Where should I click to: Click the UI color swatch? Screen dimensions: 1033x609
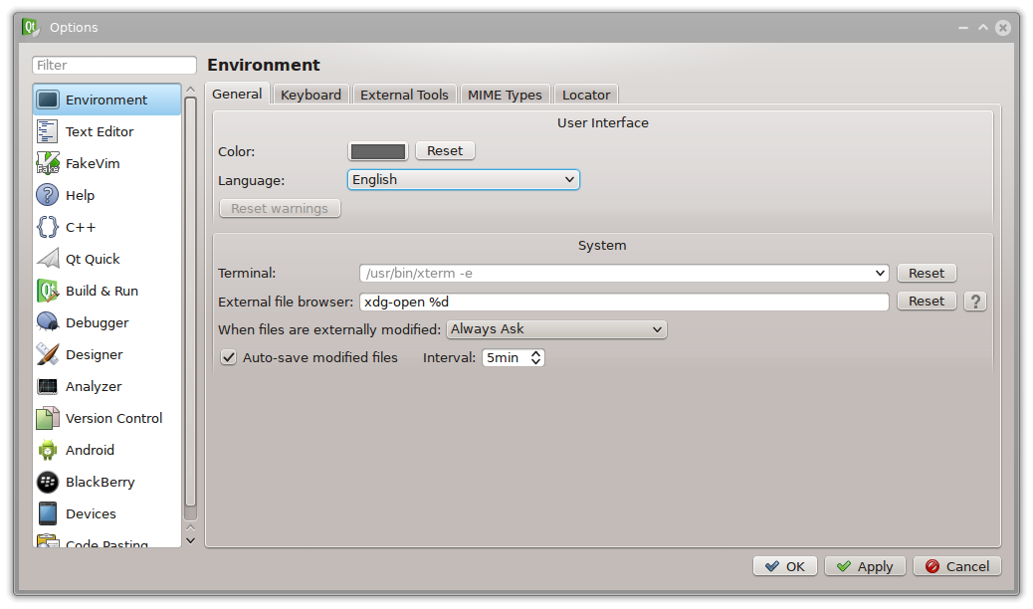(x=378, y=151)
